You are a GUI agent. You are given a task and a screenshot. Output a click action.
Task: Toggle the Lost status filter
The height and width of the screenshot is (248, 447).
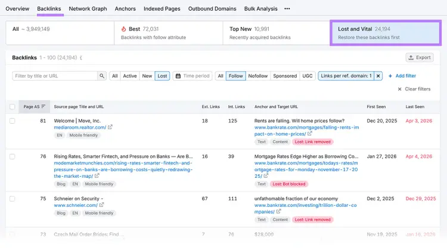coord(162,76)
